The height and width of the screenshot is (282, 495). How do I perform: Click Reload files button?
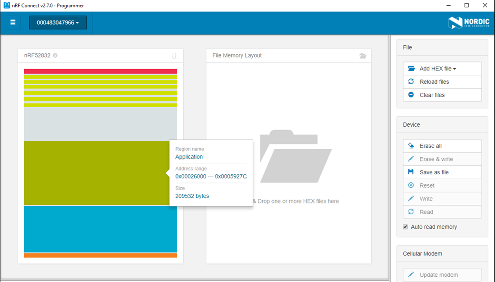[442, 82]
